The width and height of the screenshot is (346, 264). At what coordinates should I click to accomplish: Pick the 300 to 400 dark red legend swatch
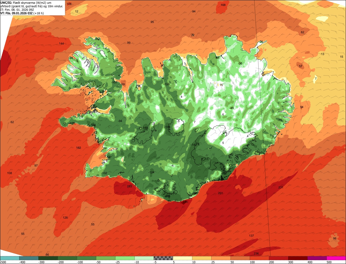pos(298,258)
